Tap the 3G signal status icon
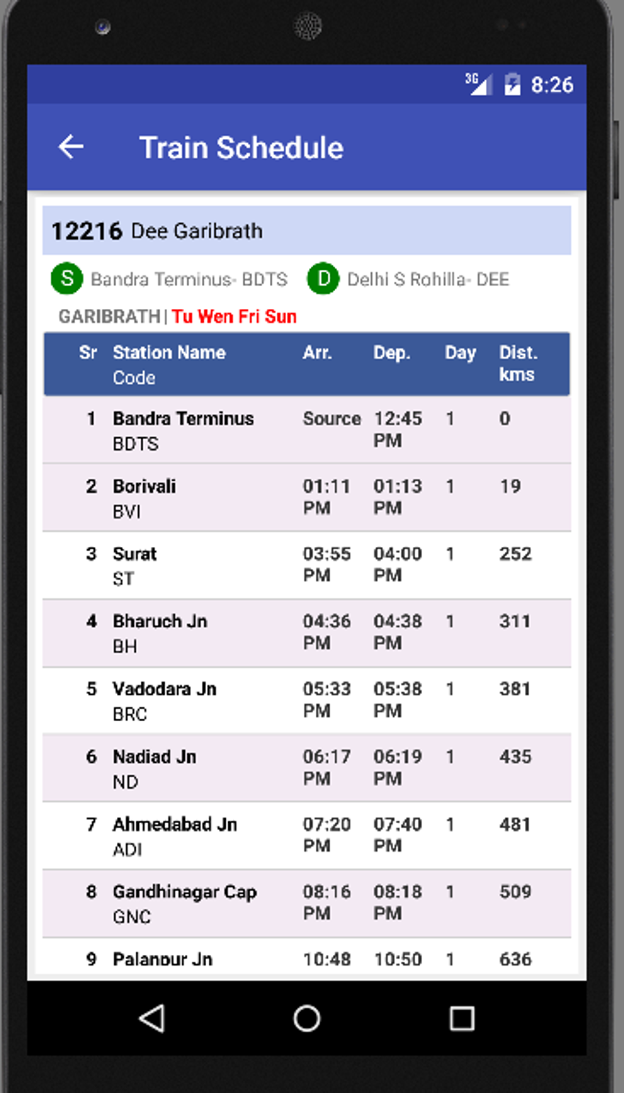This screenshot has height=1093, width=624. 478,84
